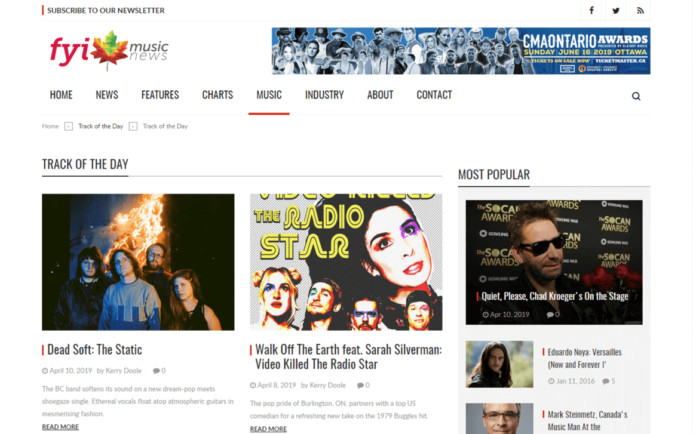
Task: Click Read More under Dead Soft article
Action: click(x=60, y=427)
